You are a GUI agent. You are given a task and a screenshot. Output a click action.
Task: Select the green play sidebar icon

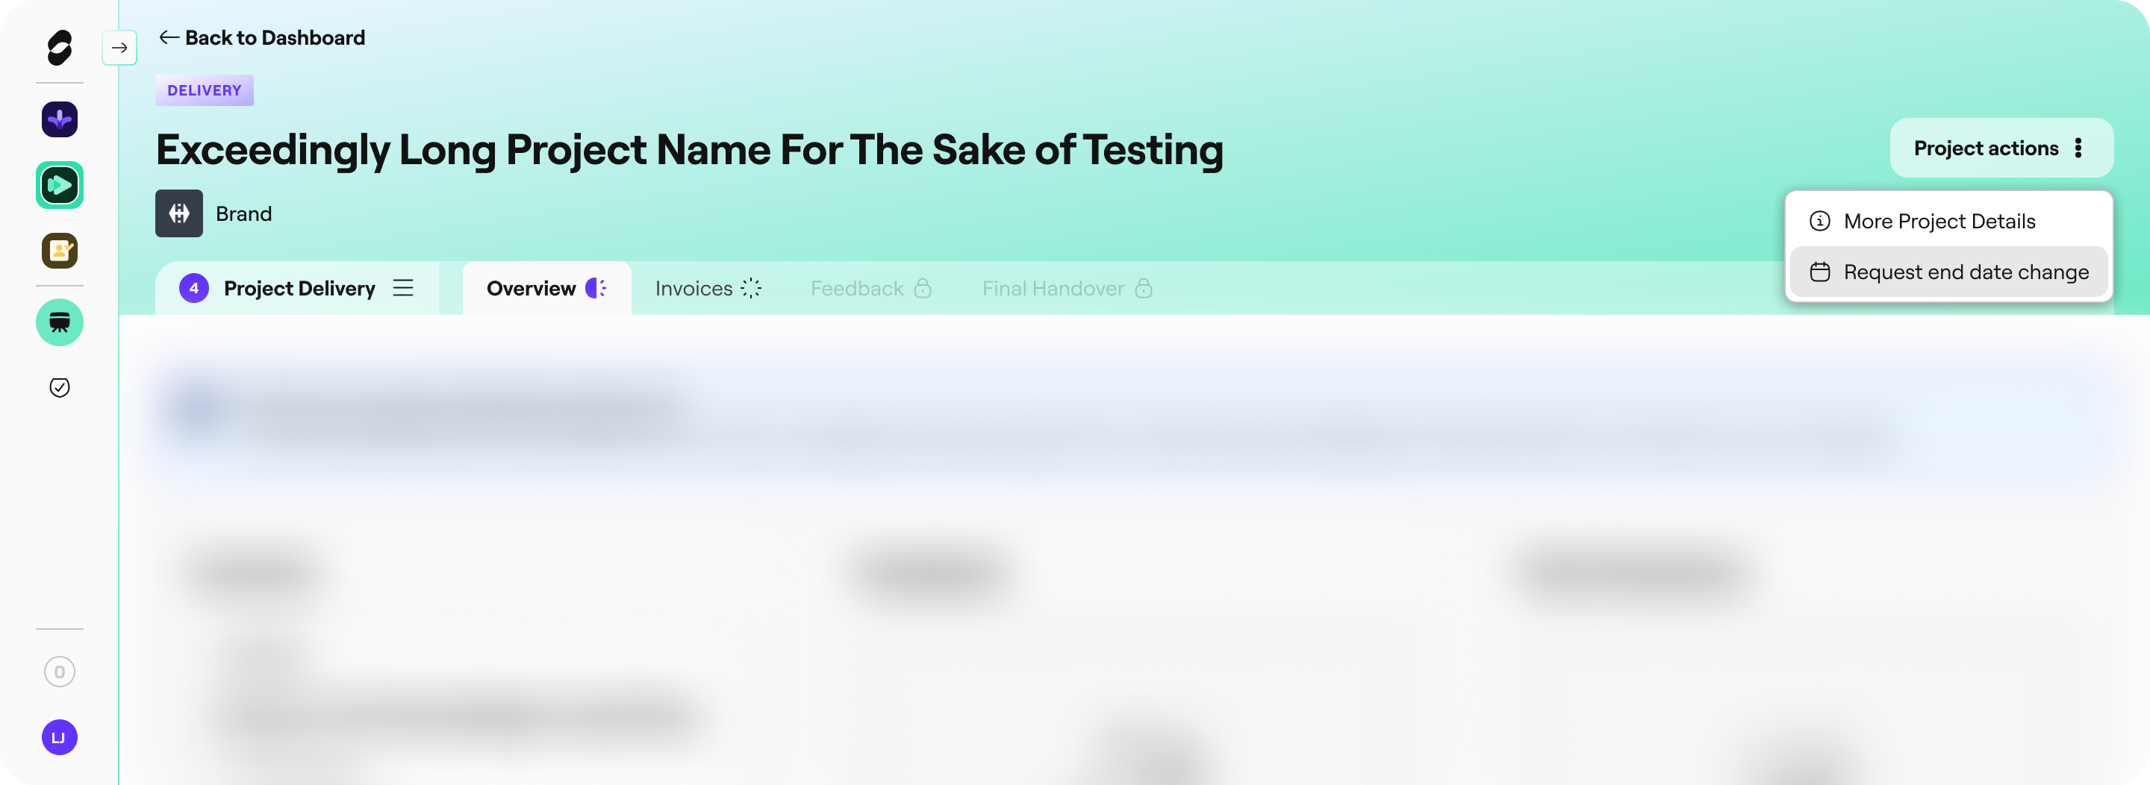pyautogui.click(x=59, y=185)
